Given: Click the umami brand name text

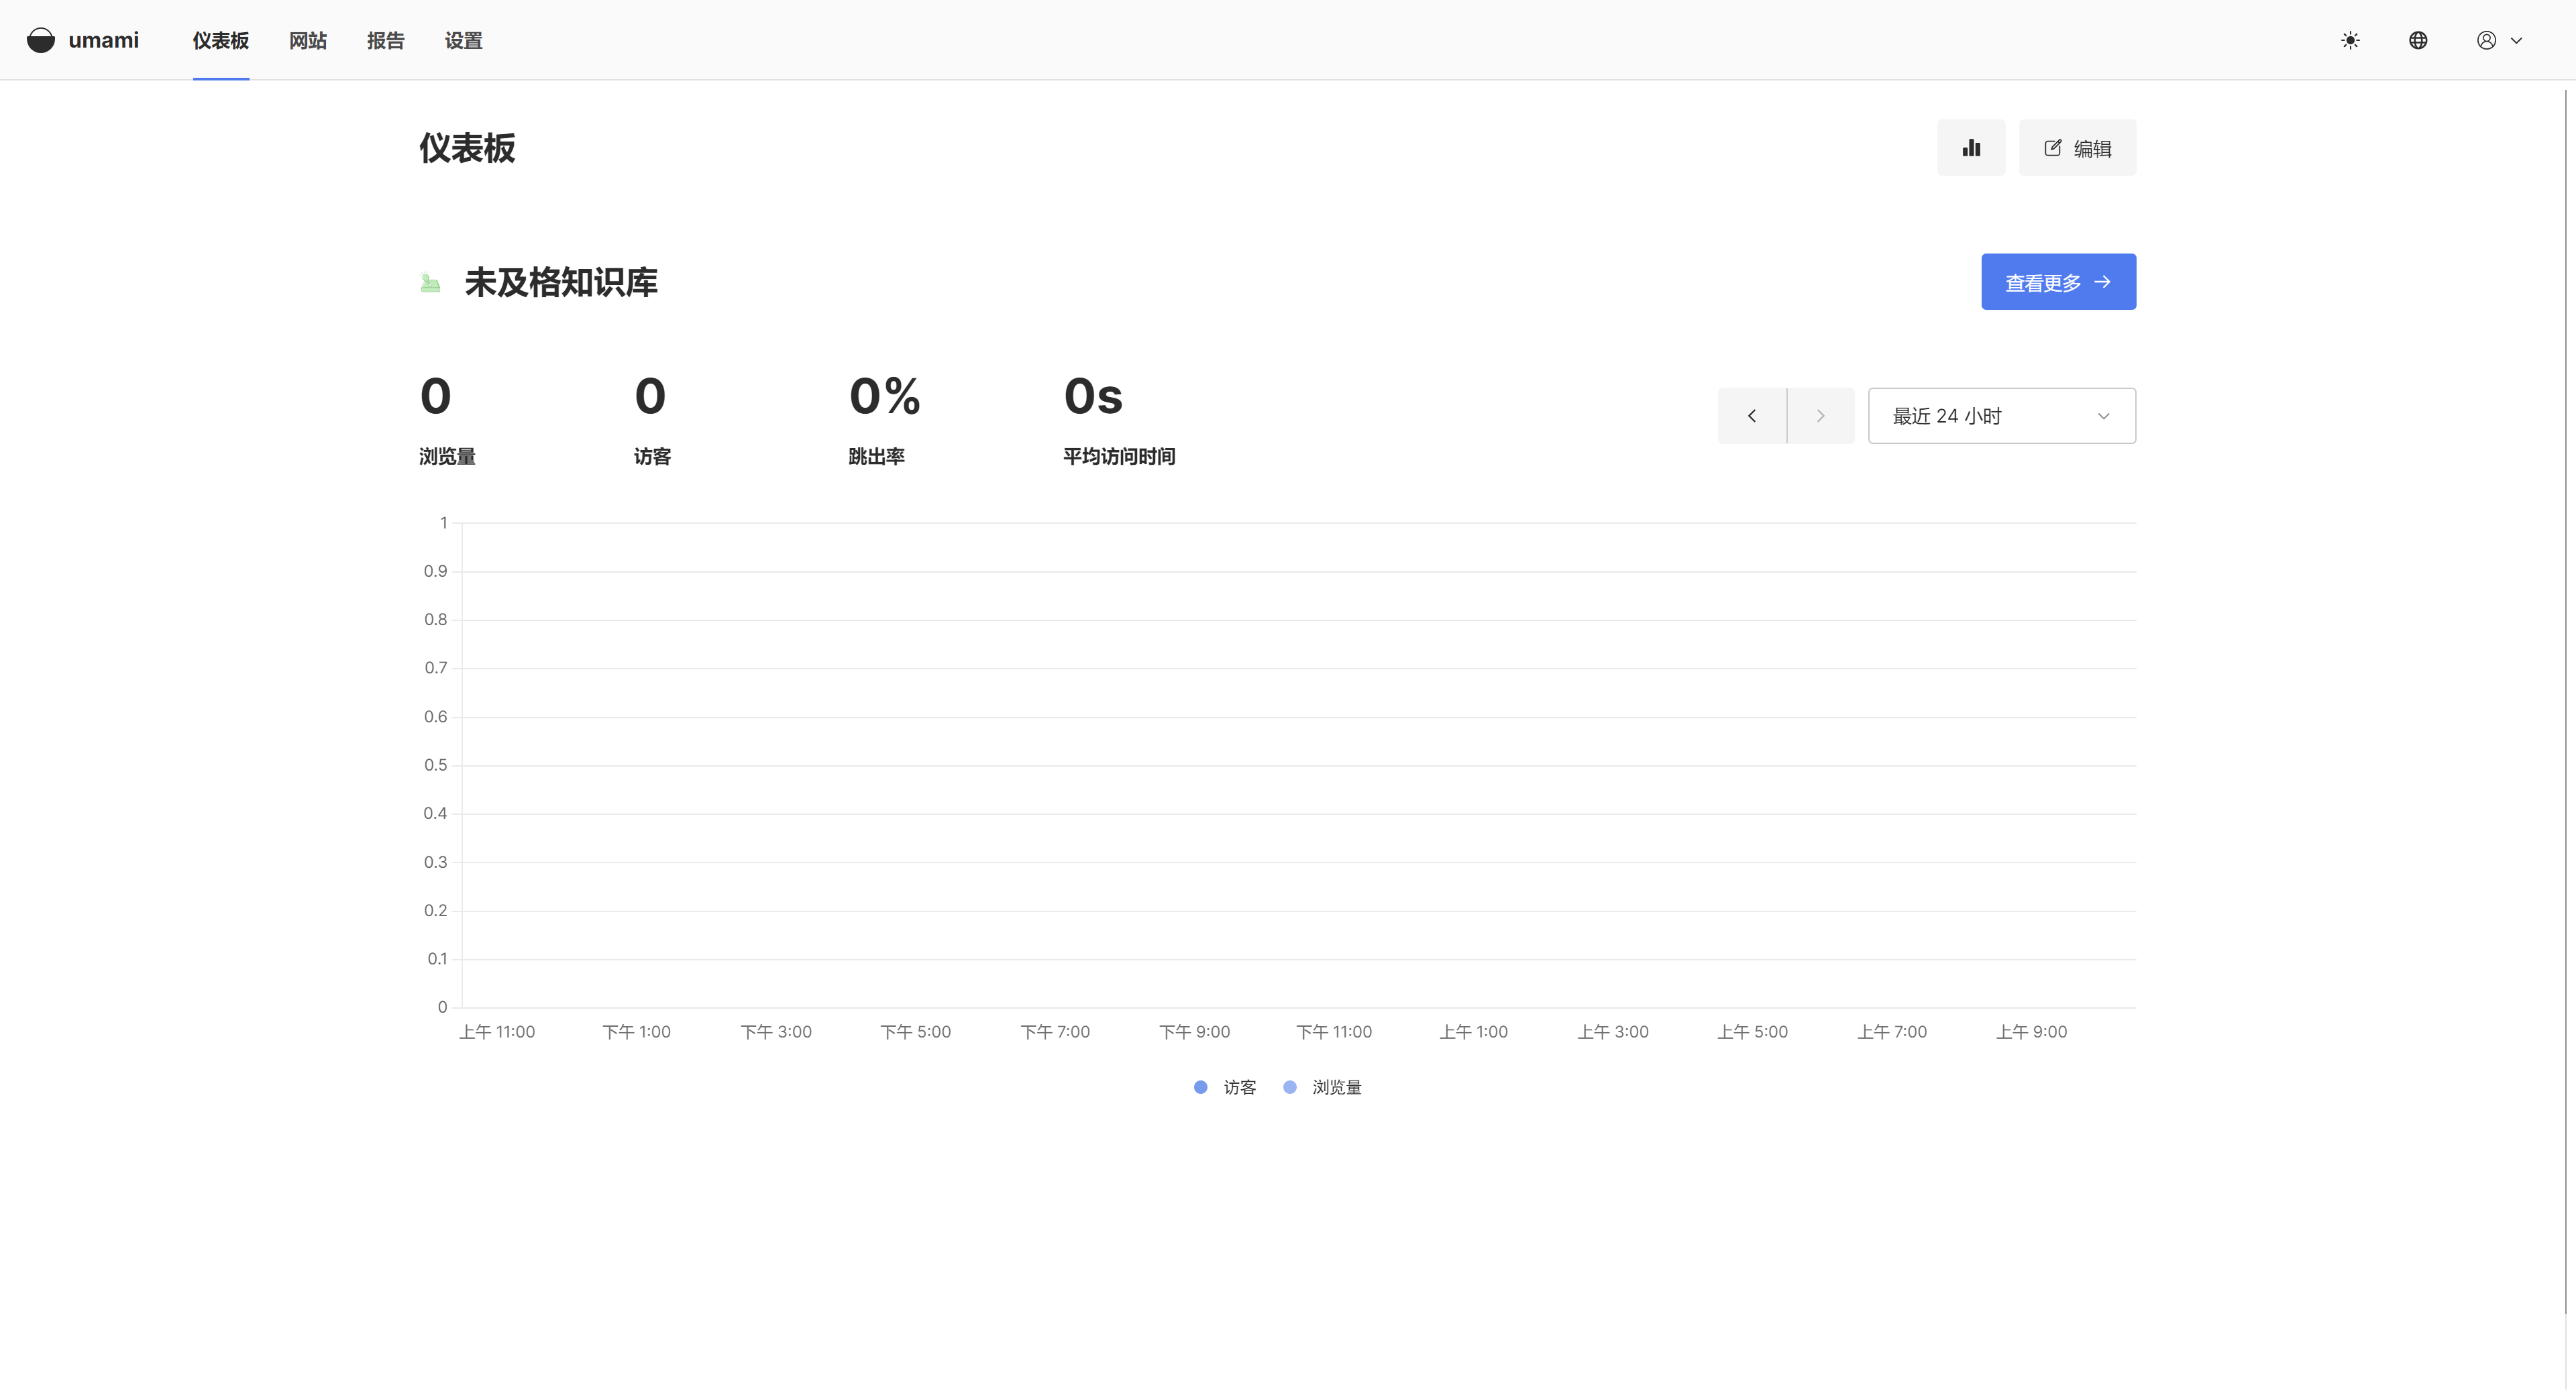Looking at the screenshot, I should coord(103,40).
